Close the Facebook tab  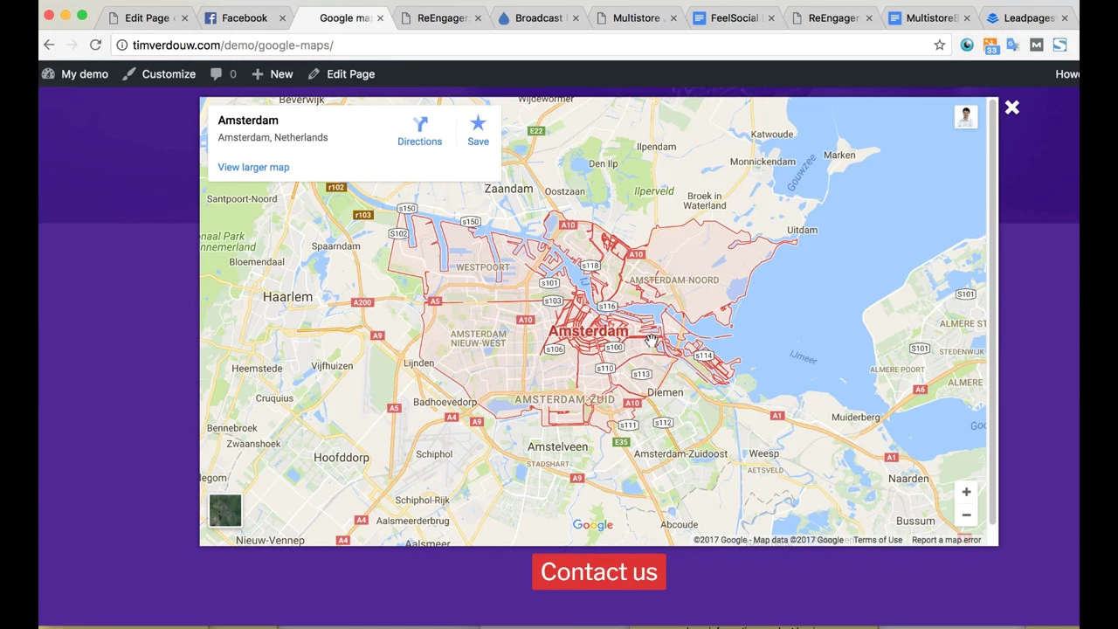[x=282, y=17]
